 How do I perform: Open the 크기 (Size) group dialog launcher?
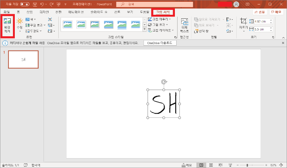273,37
